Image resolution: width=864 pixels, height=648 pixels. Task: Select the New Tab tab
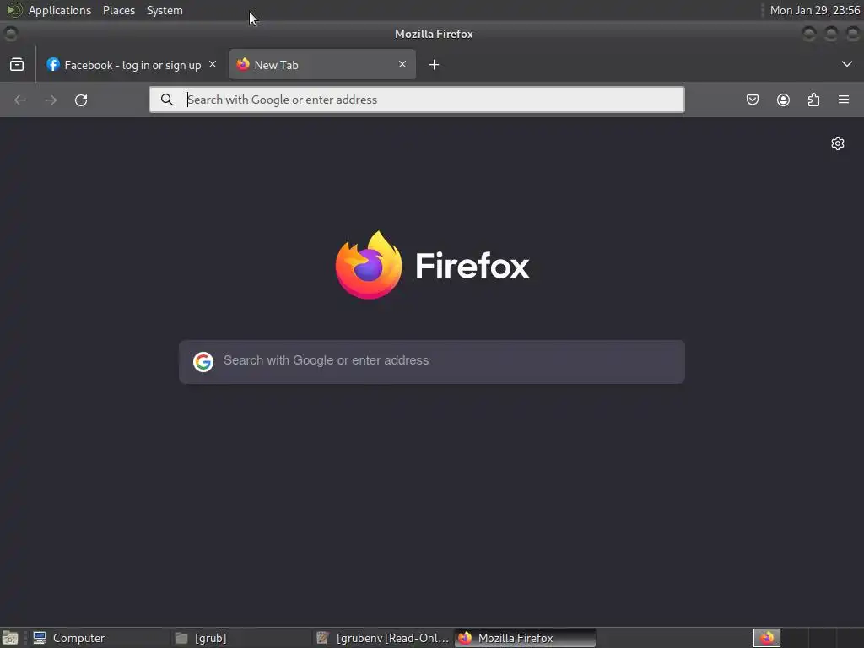pos(322,64)
